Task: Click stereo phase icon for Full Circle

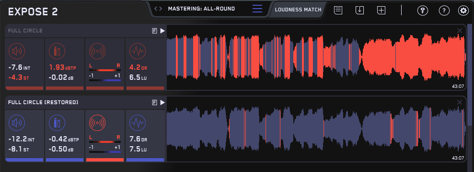Action: (97, 51)
